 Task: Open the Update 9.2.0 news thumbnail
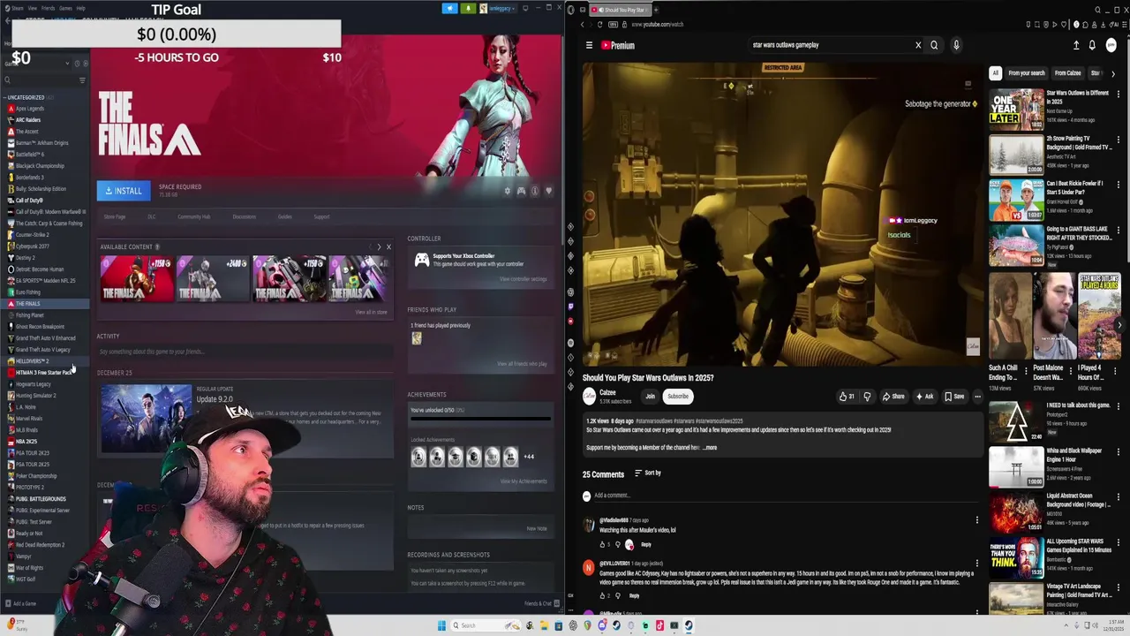tap(146, 419)
